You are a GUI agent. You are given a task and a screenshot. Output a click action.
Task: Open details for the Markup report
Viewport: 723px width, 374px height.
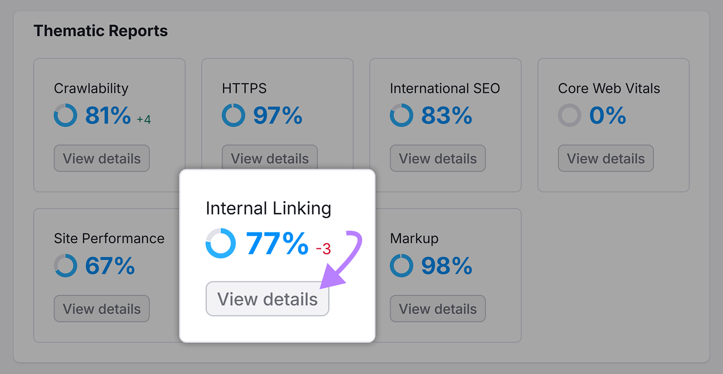(x=437, y=309)
